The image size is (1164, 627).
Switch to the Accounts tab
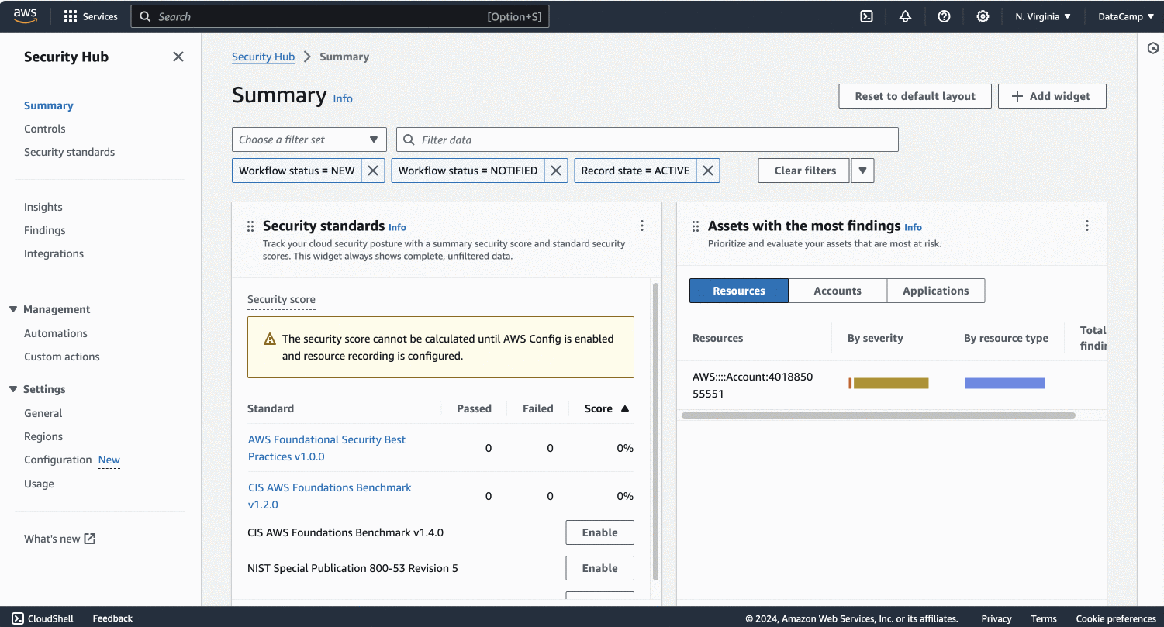coord(838,291)
